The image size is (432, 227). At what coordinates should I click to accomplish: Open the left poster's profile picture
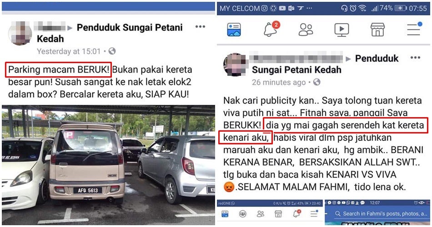coord(20,33)
